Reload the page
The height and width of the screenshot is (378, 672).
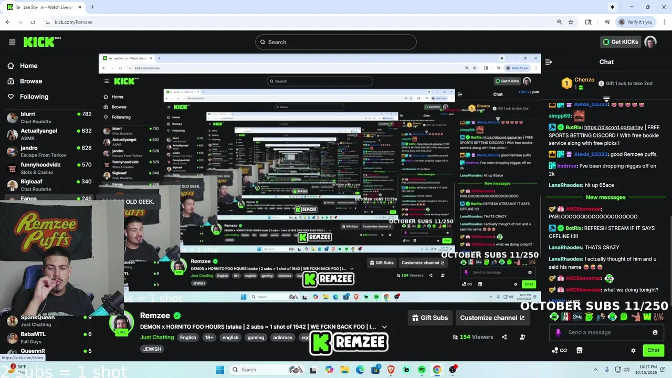(x=33, y=22)
